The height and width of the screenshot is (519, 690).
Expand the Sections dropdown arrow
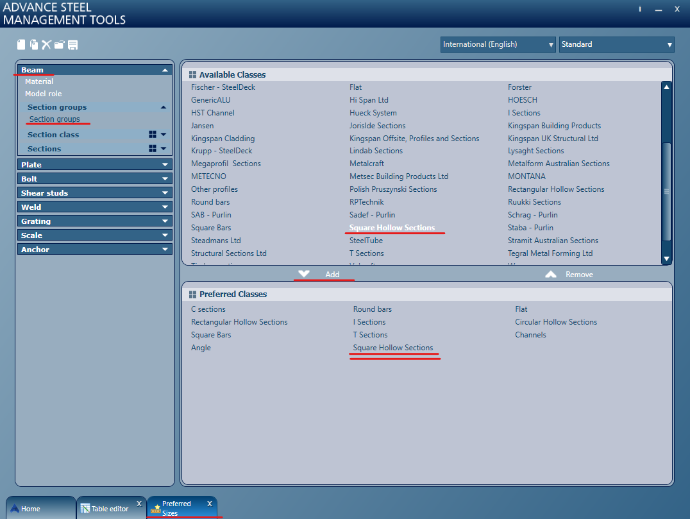pos(164,148)
